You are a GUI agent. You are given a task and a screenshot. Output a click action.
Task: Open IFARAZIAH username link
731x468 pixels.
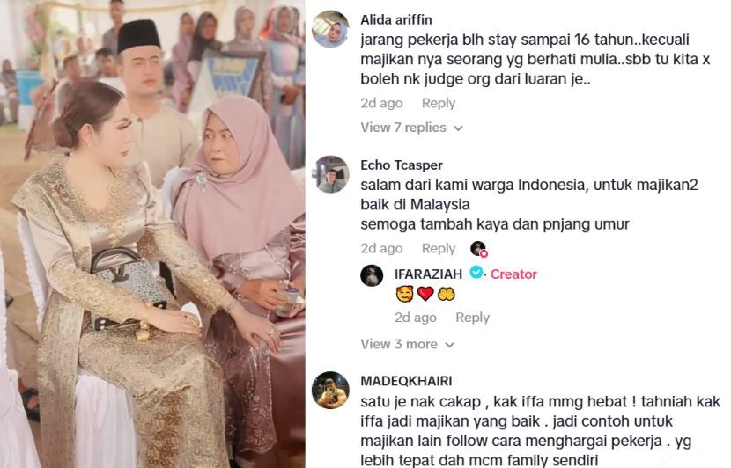428,274
